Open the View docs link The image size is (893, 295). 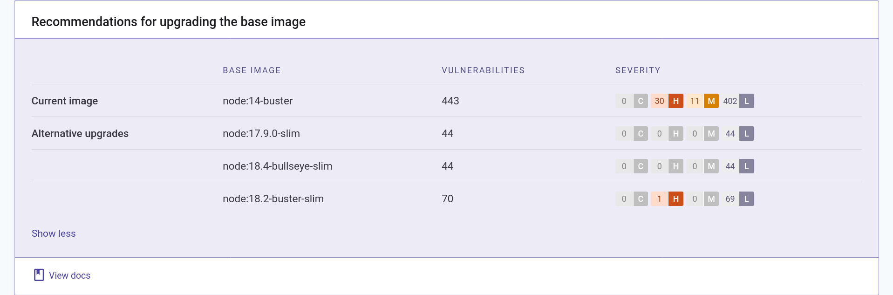(x=69, y=275)
